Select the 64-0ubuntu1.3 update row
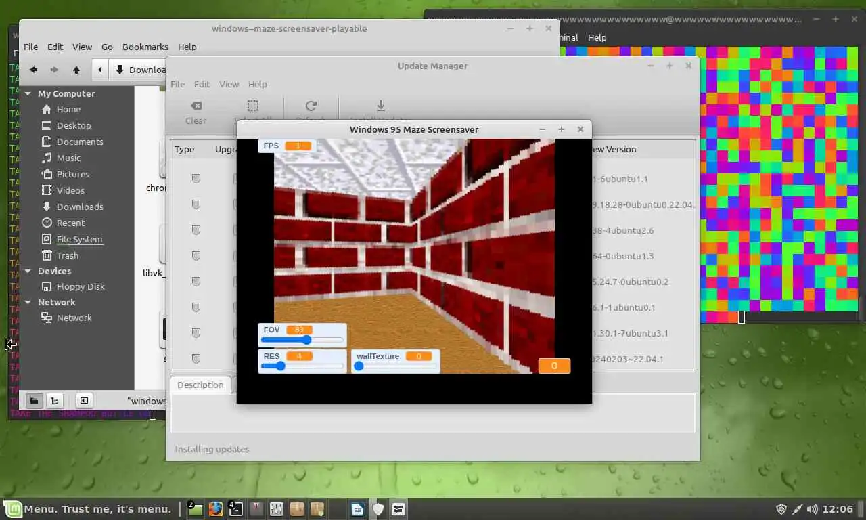The height and width of the screenshot is (520, 866). click(433, 256)
